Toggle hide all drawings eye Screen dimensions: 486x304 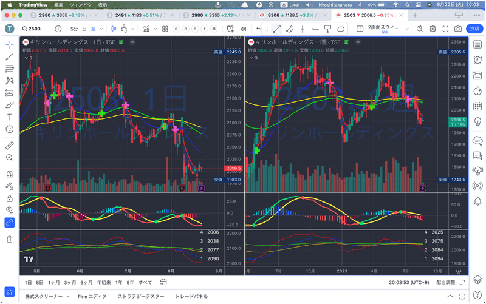coord(10,210)
